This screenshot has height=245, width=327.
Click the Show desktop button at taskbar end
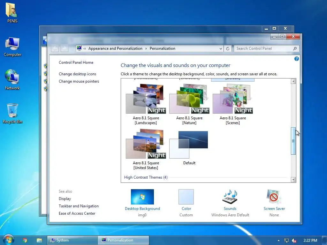click(x=324, y=241)
